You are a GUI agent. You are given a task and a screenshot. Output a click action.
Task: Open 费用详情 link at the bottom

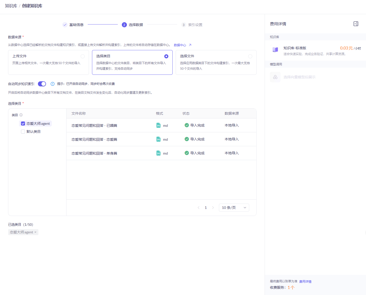[305, 281]
